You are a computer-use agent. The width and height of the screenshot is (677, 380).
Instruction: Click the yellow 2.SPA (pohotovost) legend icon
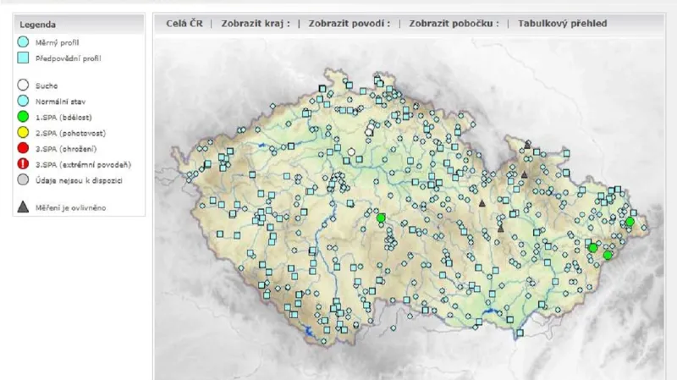click(24, 133)
